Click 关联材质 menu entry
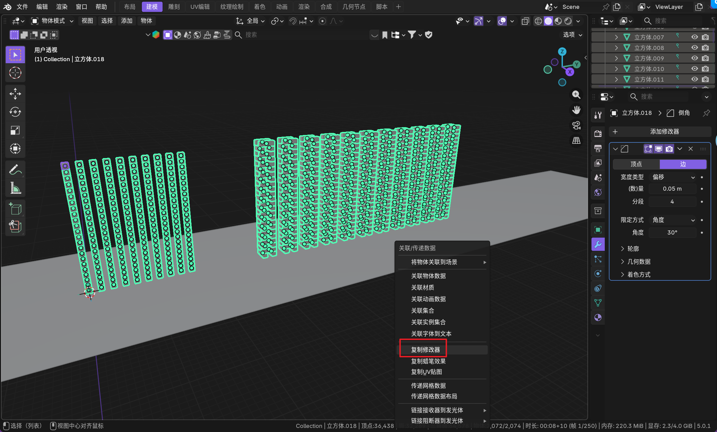Viewport: 717px width, 432px height. coord(422,288)
